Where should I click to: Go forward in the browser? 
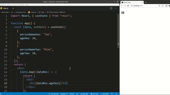click(125, 6)
